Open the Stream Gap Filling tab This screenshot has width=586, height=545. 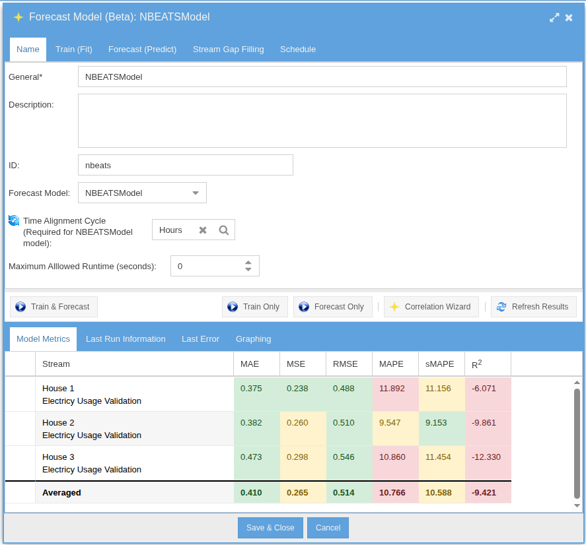pos(229,49)
